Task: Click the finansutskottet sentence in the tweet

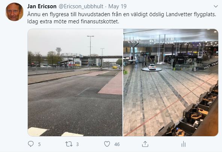Action: 73,21
